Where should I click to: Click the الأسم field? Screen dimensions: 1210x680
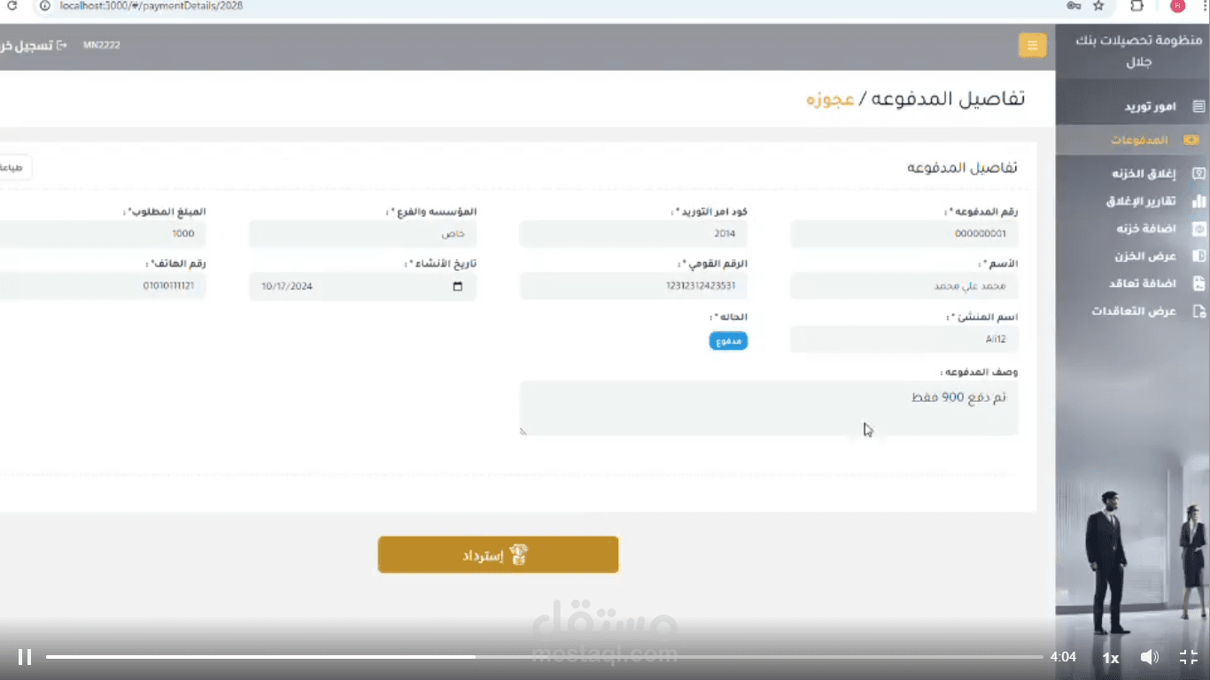[904, 286]
